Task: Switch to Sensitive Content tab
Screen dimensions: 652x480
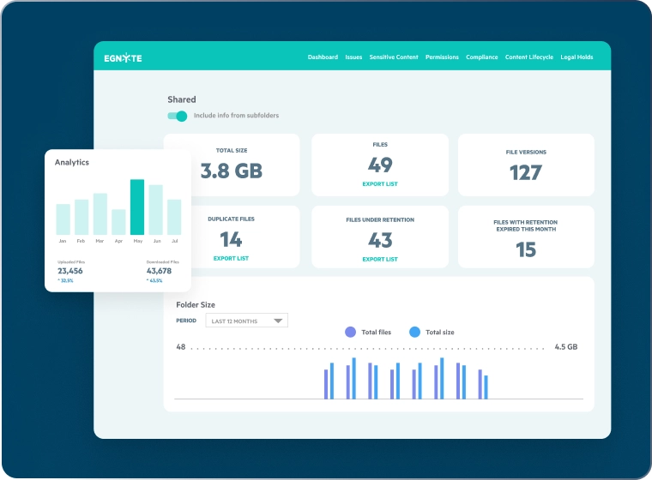Action: point(394,57)
